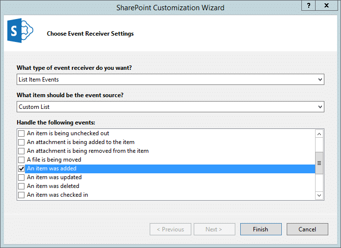Select 'An attachment is being added to the item' row text
Viewport: 341px width, 248px height.
pos(81,142)
